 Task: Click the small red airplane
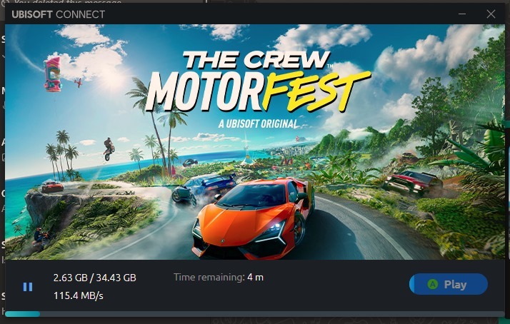(x=78, y=83)
